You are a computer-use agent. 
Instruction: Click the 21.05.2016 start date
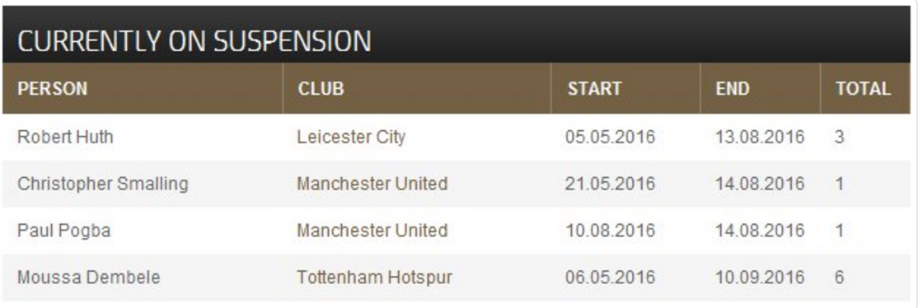pos(610,184)
